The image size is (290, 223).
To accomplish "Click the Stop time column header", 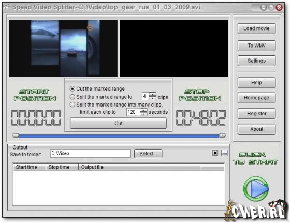I will [62, 167].
